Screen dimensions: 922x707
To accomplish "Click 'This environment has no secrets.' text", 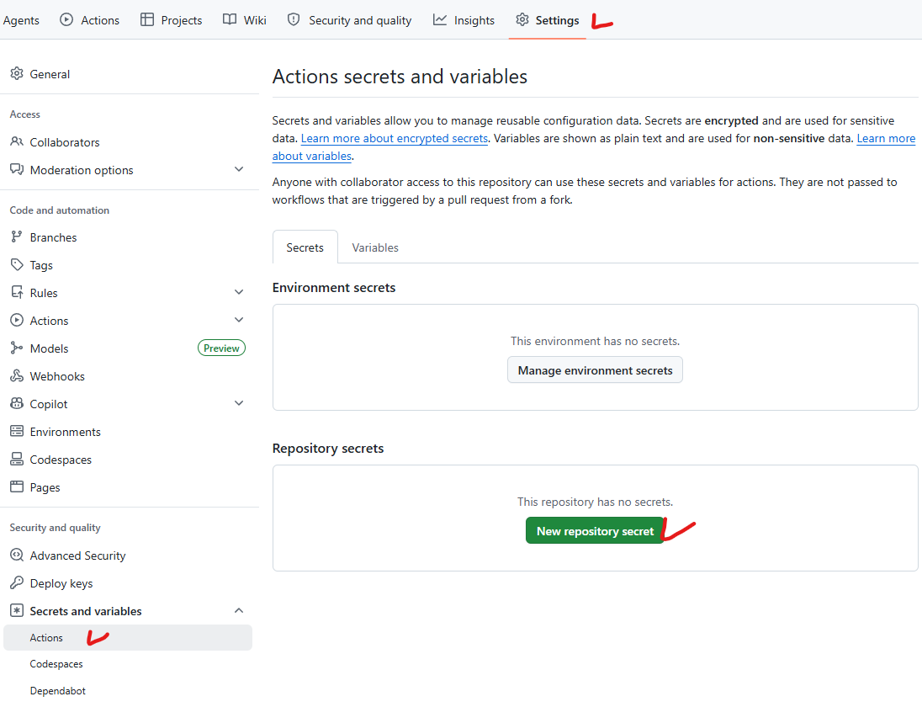I will 595,341.
